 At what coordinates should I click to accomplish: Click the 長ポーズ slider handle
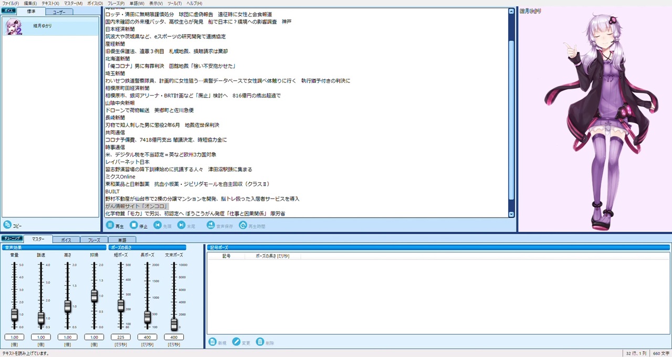148,317
